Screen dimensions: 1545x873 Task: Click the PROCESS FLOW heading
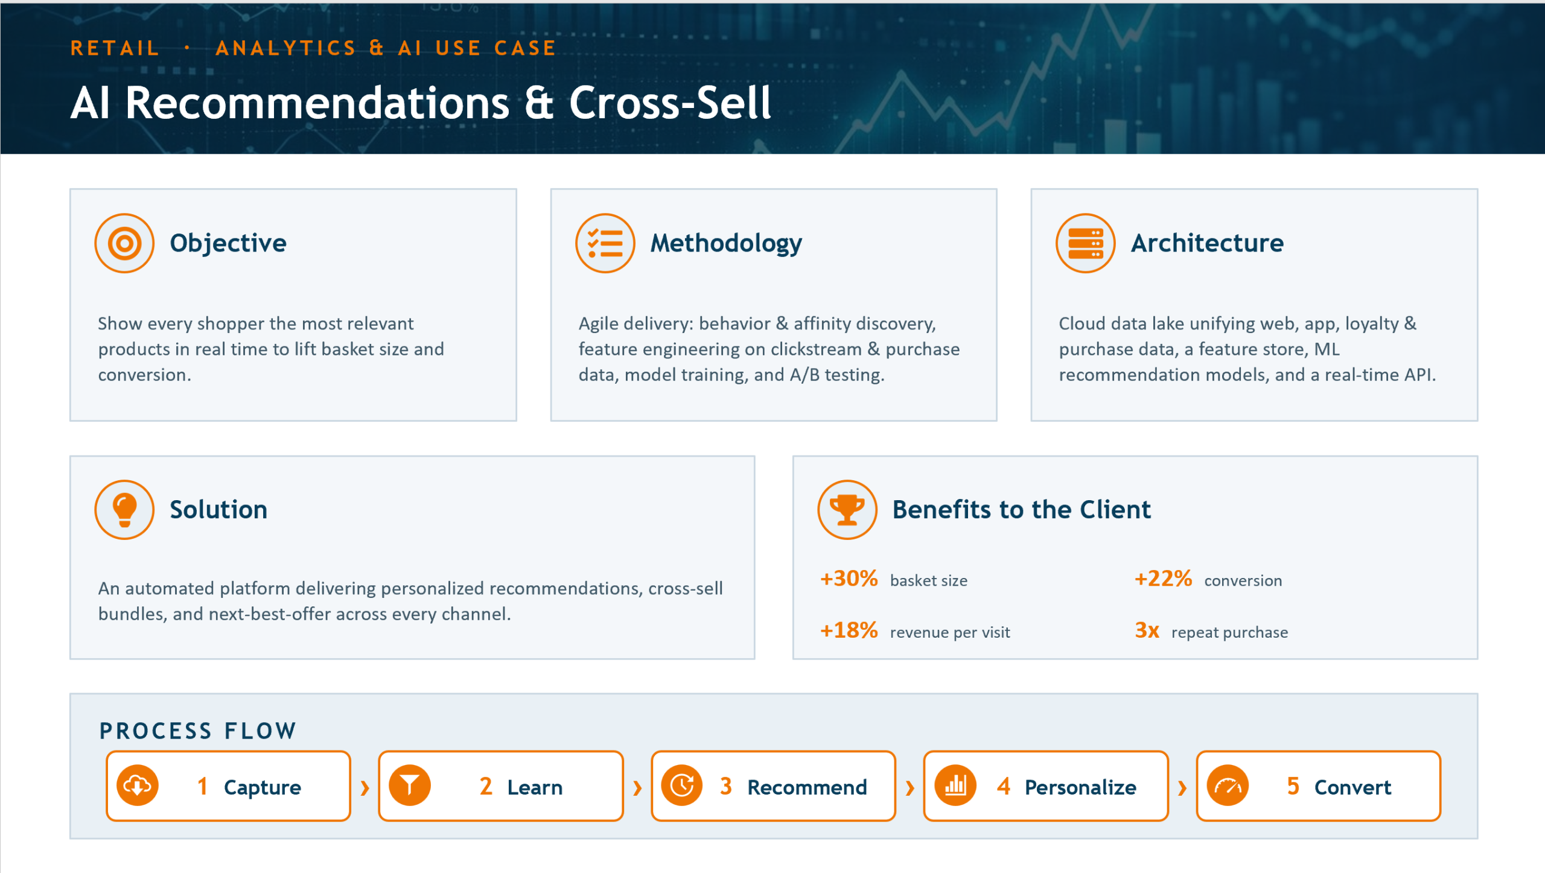pyautogui.click(x=198, y=731)
